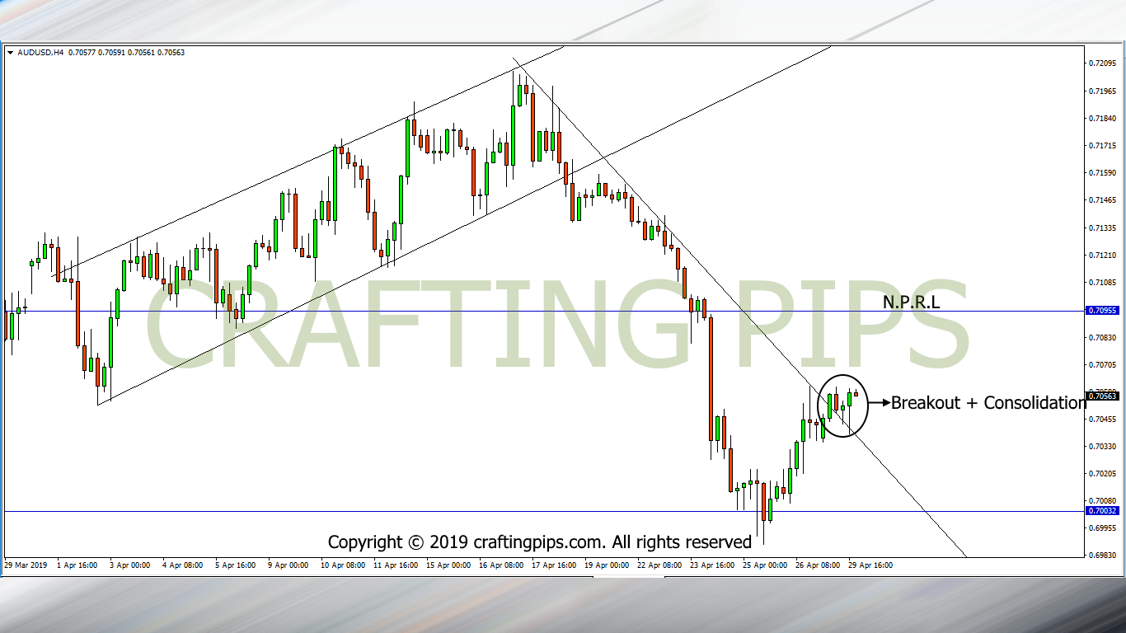Click price axis value 0.70455
1126x633 pixels.
click(1102, 419)
